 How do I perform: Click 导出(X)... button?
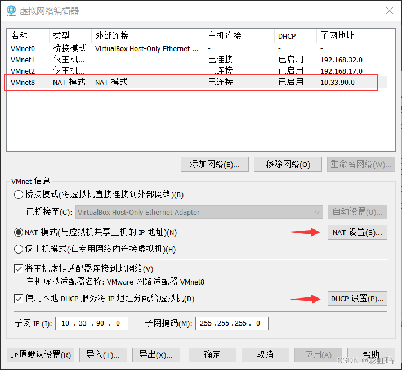(x=156, y=355)
